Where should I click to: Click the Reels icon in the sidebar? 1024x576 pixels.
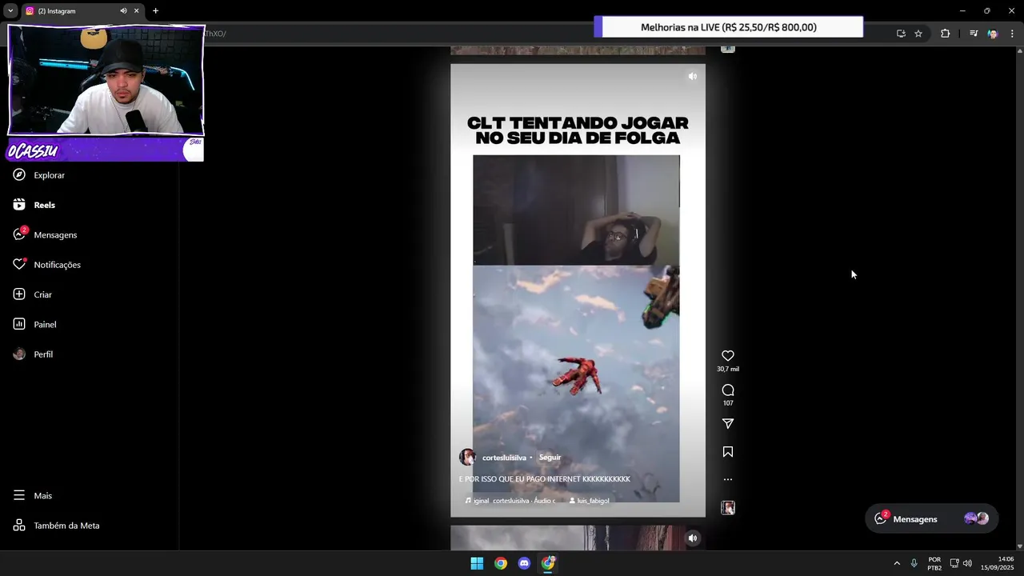click(x=19, y=205)
